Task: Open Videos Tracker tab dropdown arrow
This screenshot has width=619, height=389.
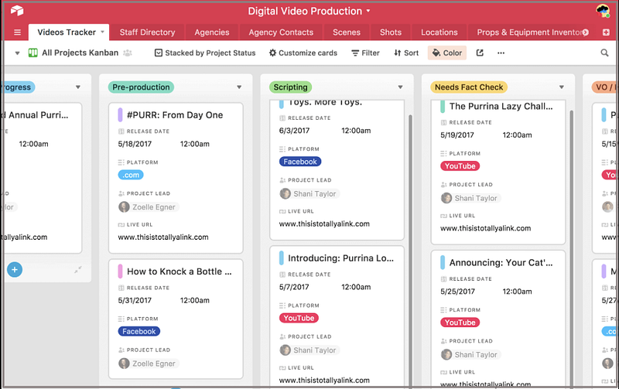Action: [102, 32]
